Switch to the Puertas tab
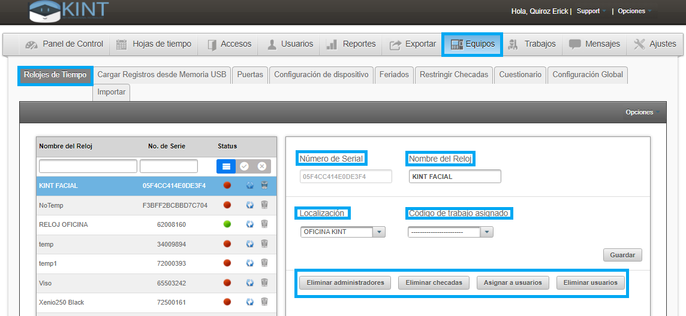Image resolution: width=686 pixels, height=316 pixels. pyautogui.click(x=250, y=75)
